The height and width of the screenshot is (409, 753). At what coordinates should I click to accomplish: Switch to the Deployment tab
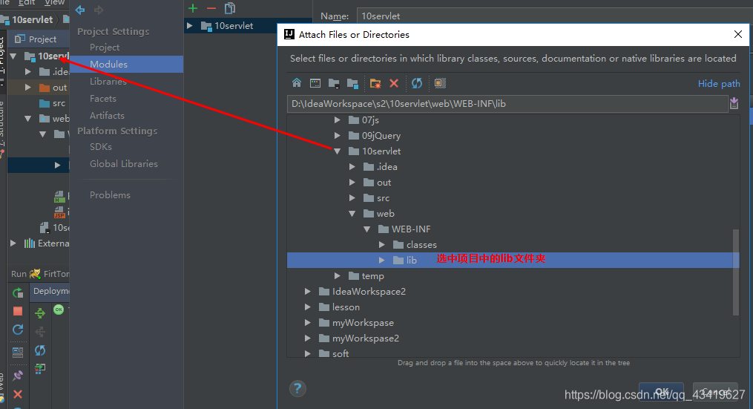[x=50, y=291]
